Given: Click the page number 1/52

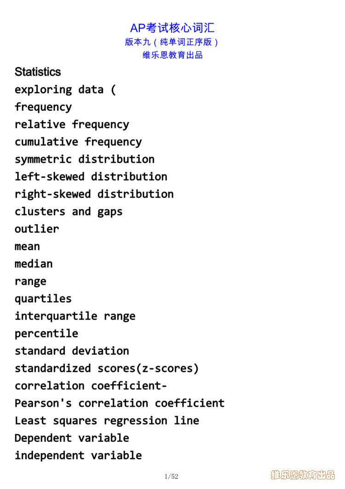Looking at the screenshot, I should 172,477.
